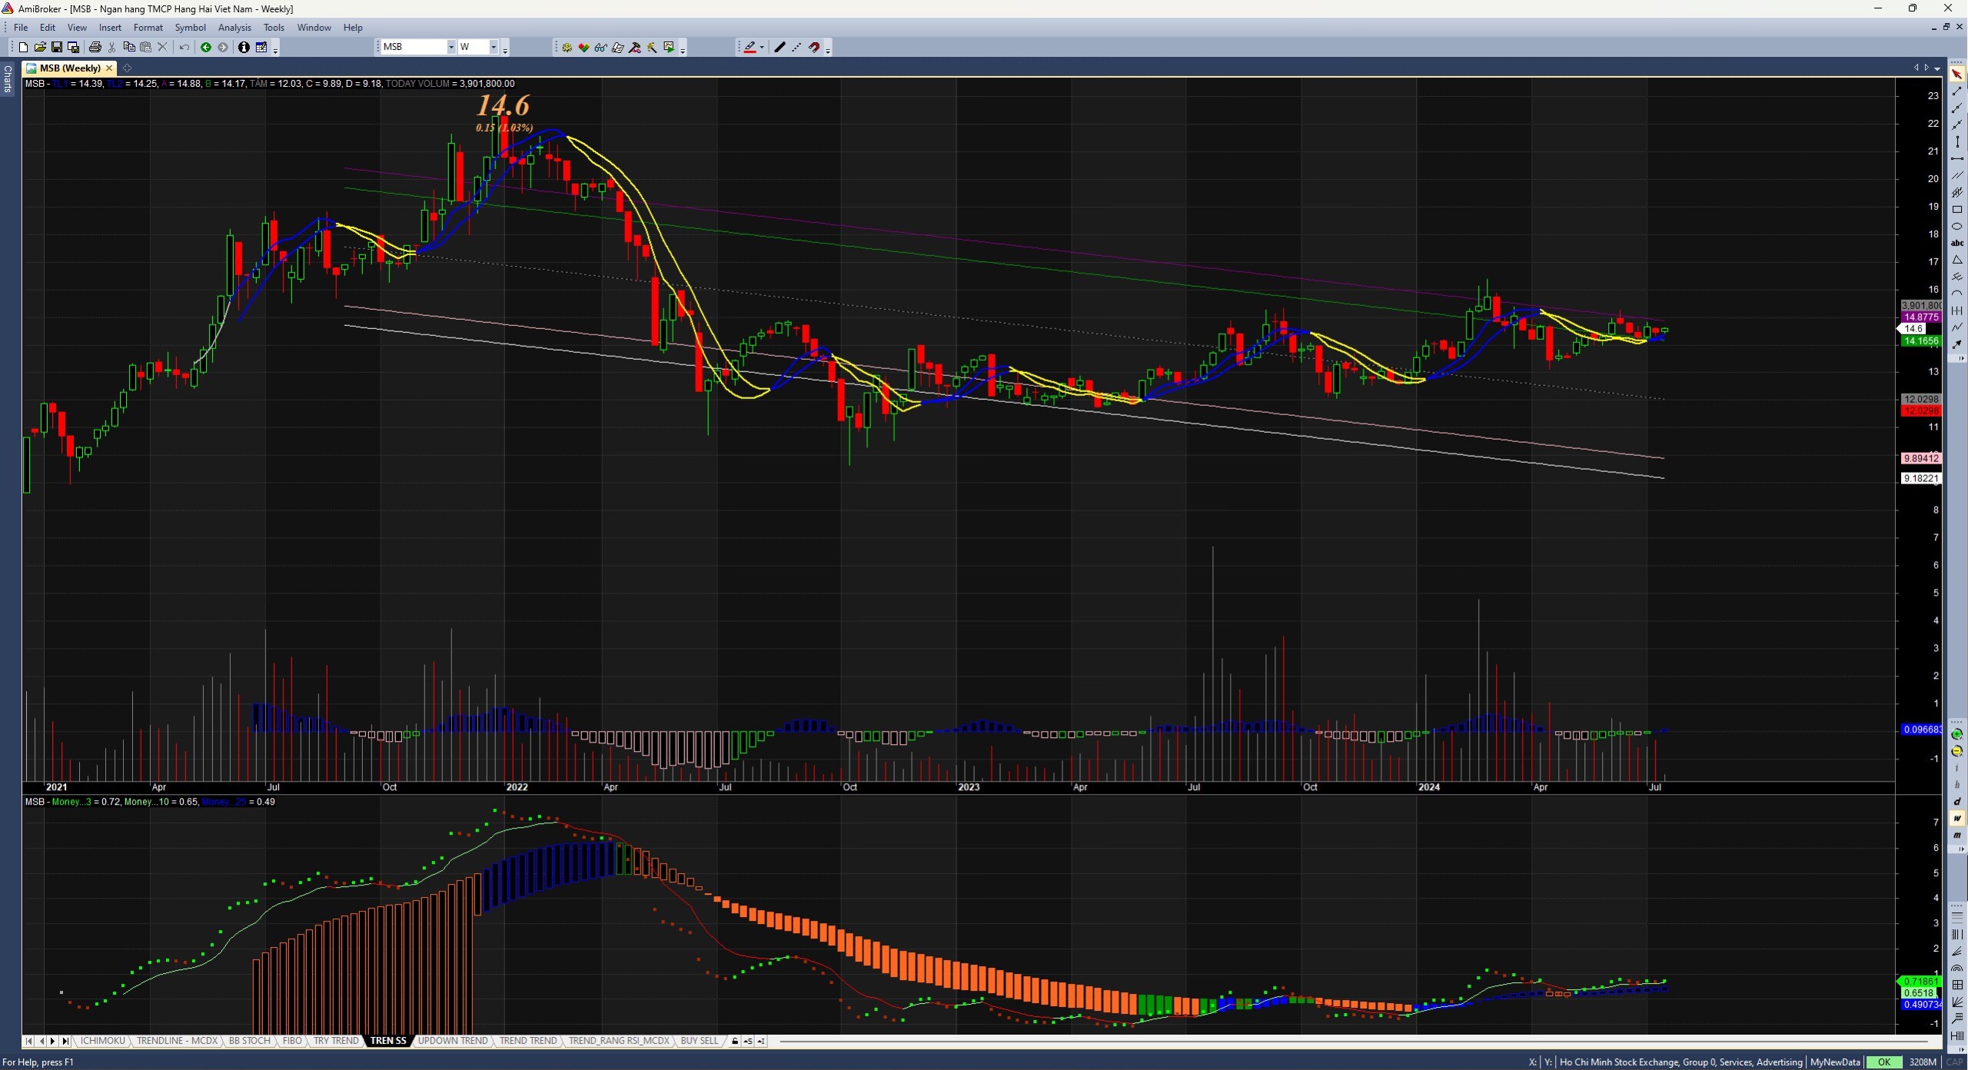Close the MSB (Weekly) chart tab

coord(109,68)
